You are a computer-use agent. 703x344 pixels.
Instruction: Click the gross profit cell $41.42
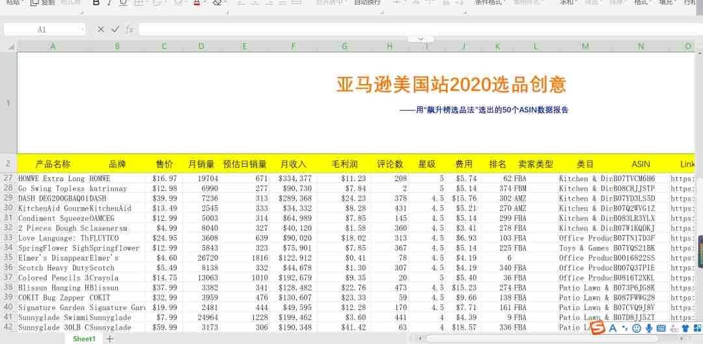(x=344, y=328)
